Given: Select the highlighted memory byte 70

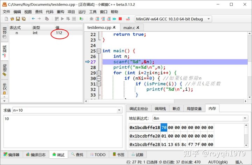Looking at the screenshot, I should pyautogui.click(x=164, y=128).
